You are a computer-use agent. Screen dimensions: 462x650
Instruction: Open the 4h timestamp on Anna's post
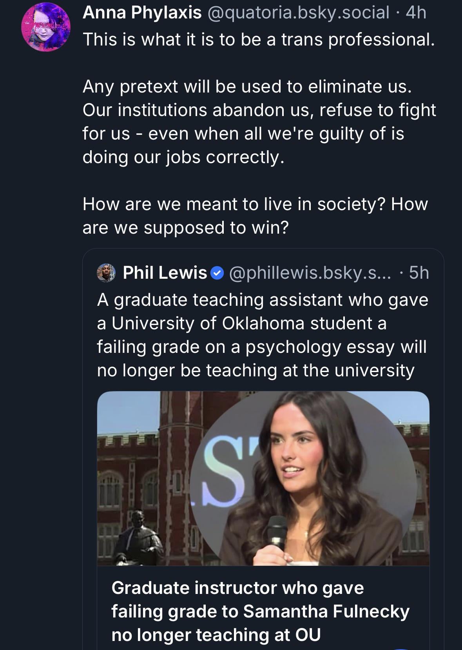[x=416, y=13]
